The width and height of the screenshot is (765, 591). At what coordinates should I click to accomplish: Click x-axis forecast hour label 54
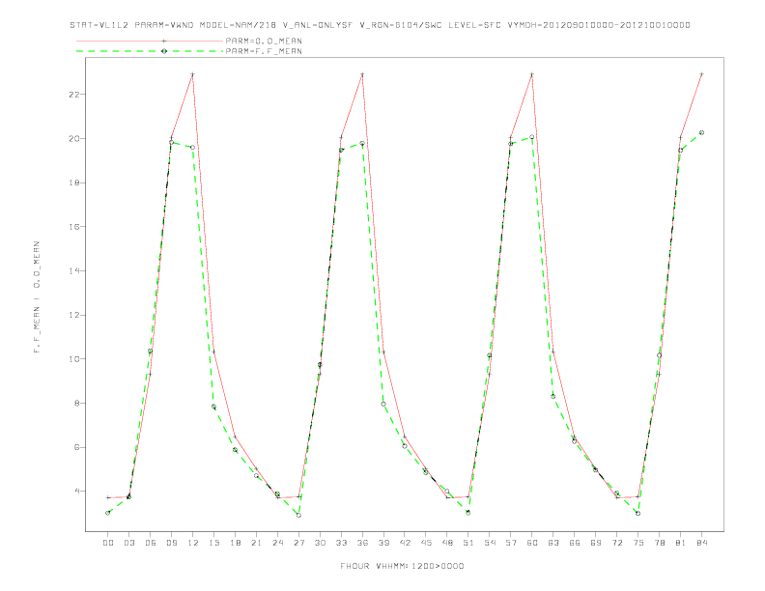(x=490, y=543)
